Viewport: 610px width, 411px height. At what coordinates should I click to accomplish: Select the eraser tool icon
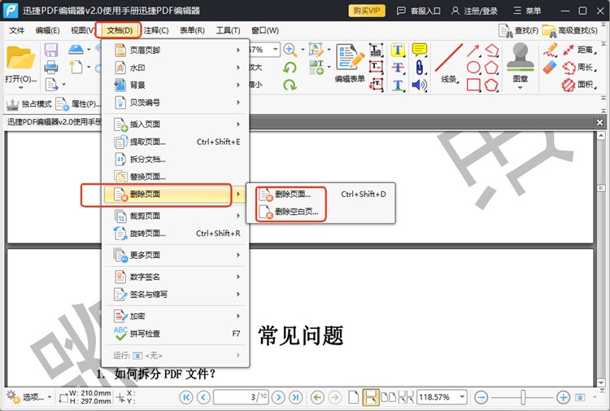tap(550, 68)
